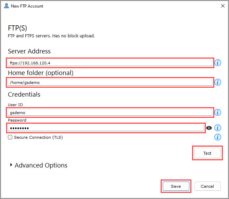Enable the Secure Connection (TLS) checkbox
This screenshot has height=199, width=229.
point(10,137)
